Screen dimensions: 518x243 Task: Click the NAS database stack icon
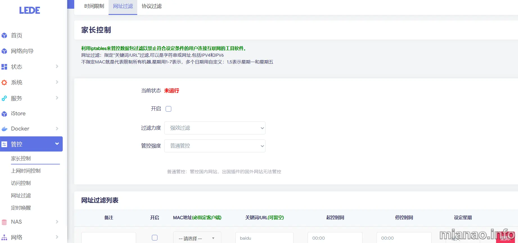pyautogui.click(x=4, y=222)
